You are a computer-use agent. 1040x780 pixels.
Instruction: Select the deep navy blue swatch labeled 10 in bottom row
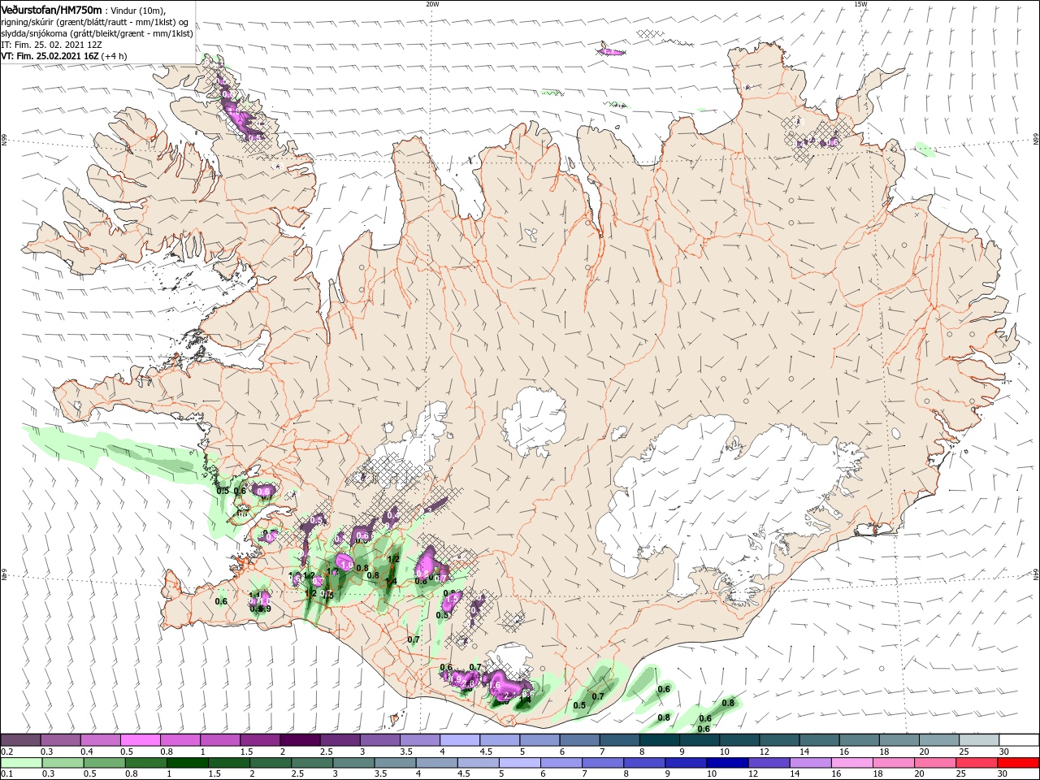pos(728,763)
